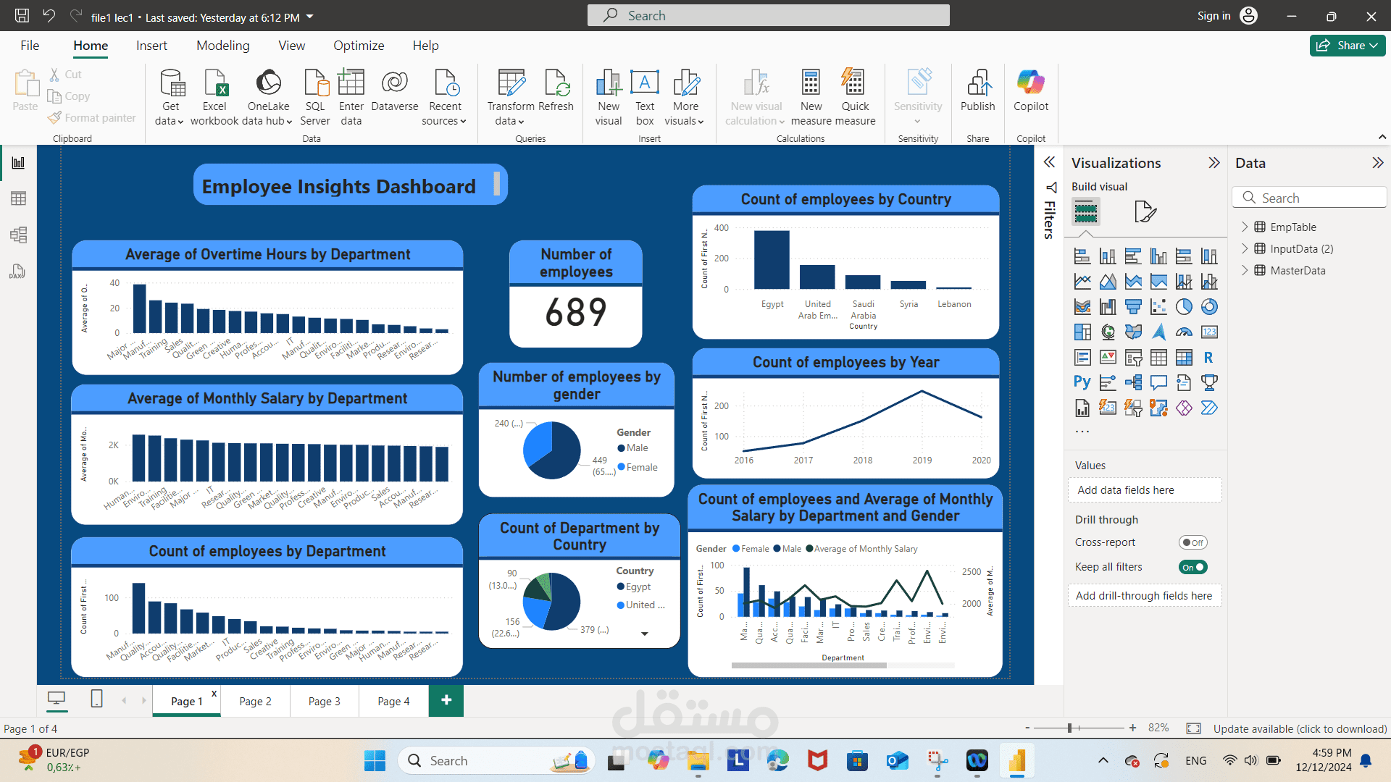Switch to desktop layout view

[57, 699]
